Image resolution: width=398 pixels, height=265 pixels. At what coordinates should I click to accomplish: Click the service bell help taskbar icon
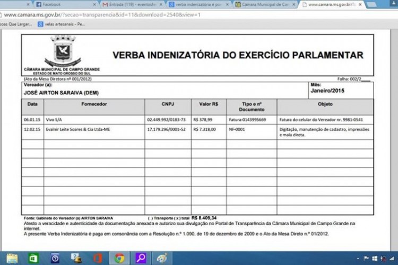pos(76,258)
